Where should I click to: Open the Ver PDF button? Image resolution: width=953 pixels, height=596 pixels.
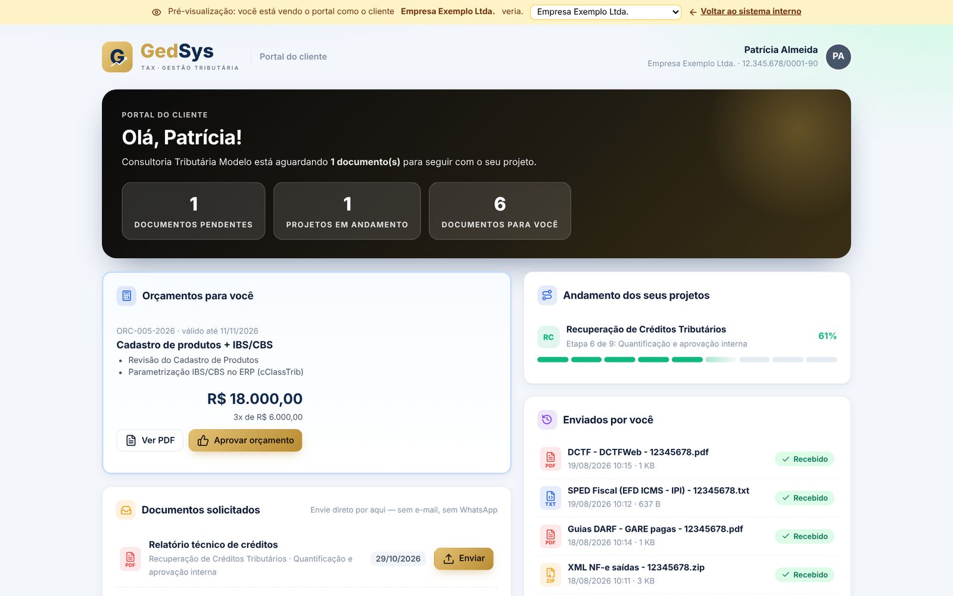pos(150,440)
